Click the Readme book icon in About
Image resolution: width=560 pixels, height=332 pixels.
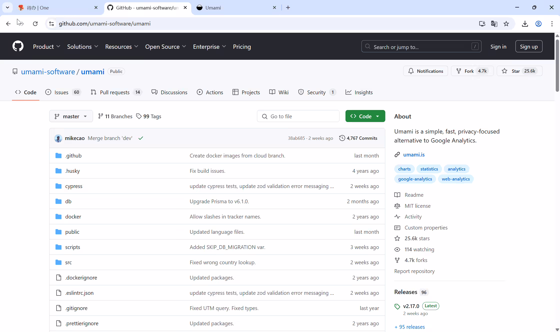tap(397, 195)
